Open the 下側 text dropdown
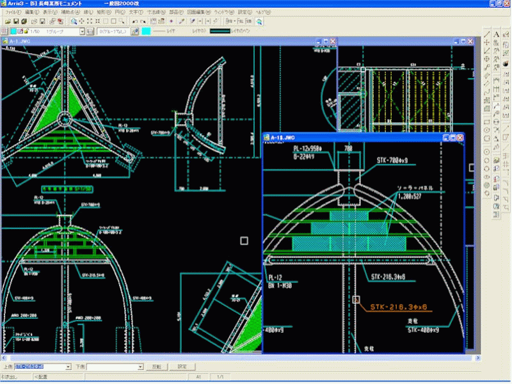This screenshot has height=384, width=512. [140, 367]
